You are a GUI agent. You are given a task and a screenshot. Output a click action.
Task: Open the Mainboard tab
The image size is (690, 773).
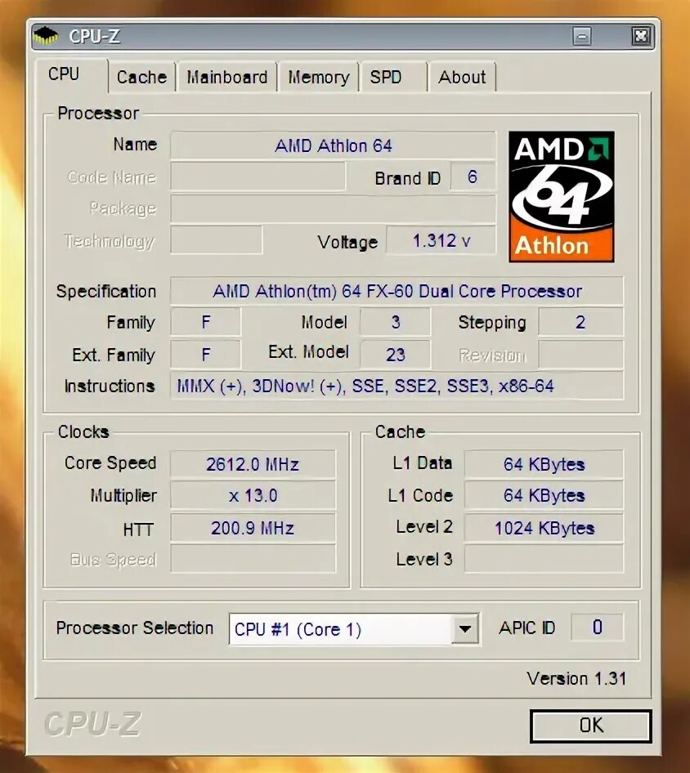(227, 77)
